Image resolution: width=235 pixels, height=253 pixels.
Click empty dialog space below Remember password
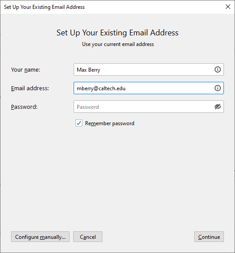coord(117,177)
